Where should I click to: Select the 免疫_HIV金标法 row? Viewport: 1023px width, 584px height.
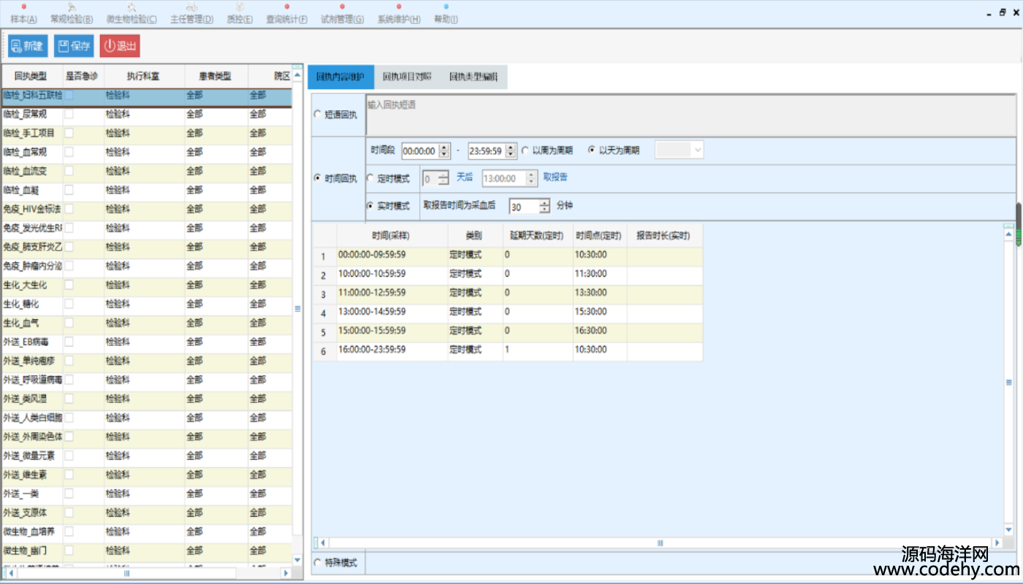pos(146,210)
